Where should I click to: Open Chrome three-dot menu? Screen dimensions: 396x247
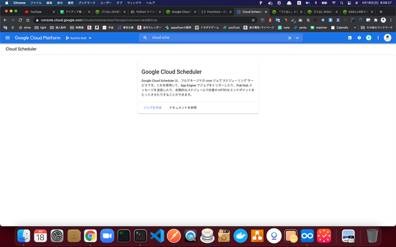(391, 20)
